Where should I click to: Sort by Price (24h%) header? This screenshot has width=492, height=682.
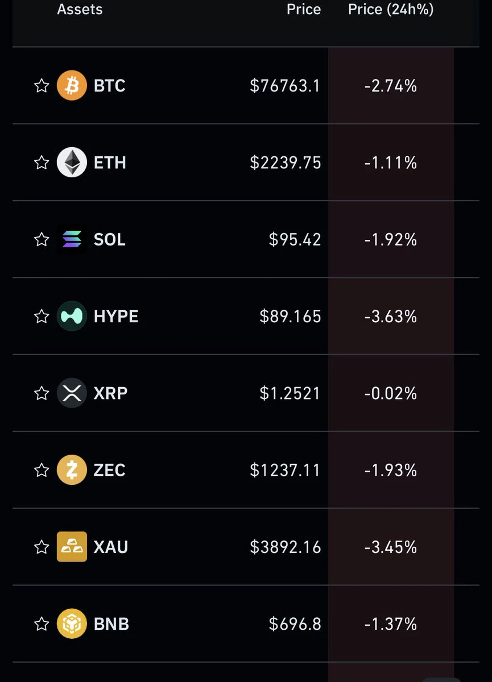pyautogui.click(x=391, y=9)
